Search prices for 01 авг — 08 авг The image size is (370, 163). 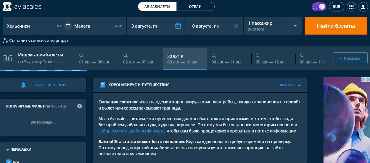97,59
